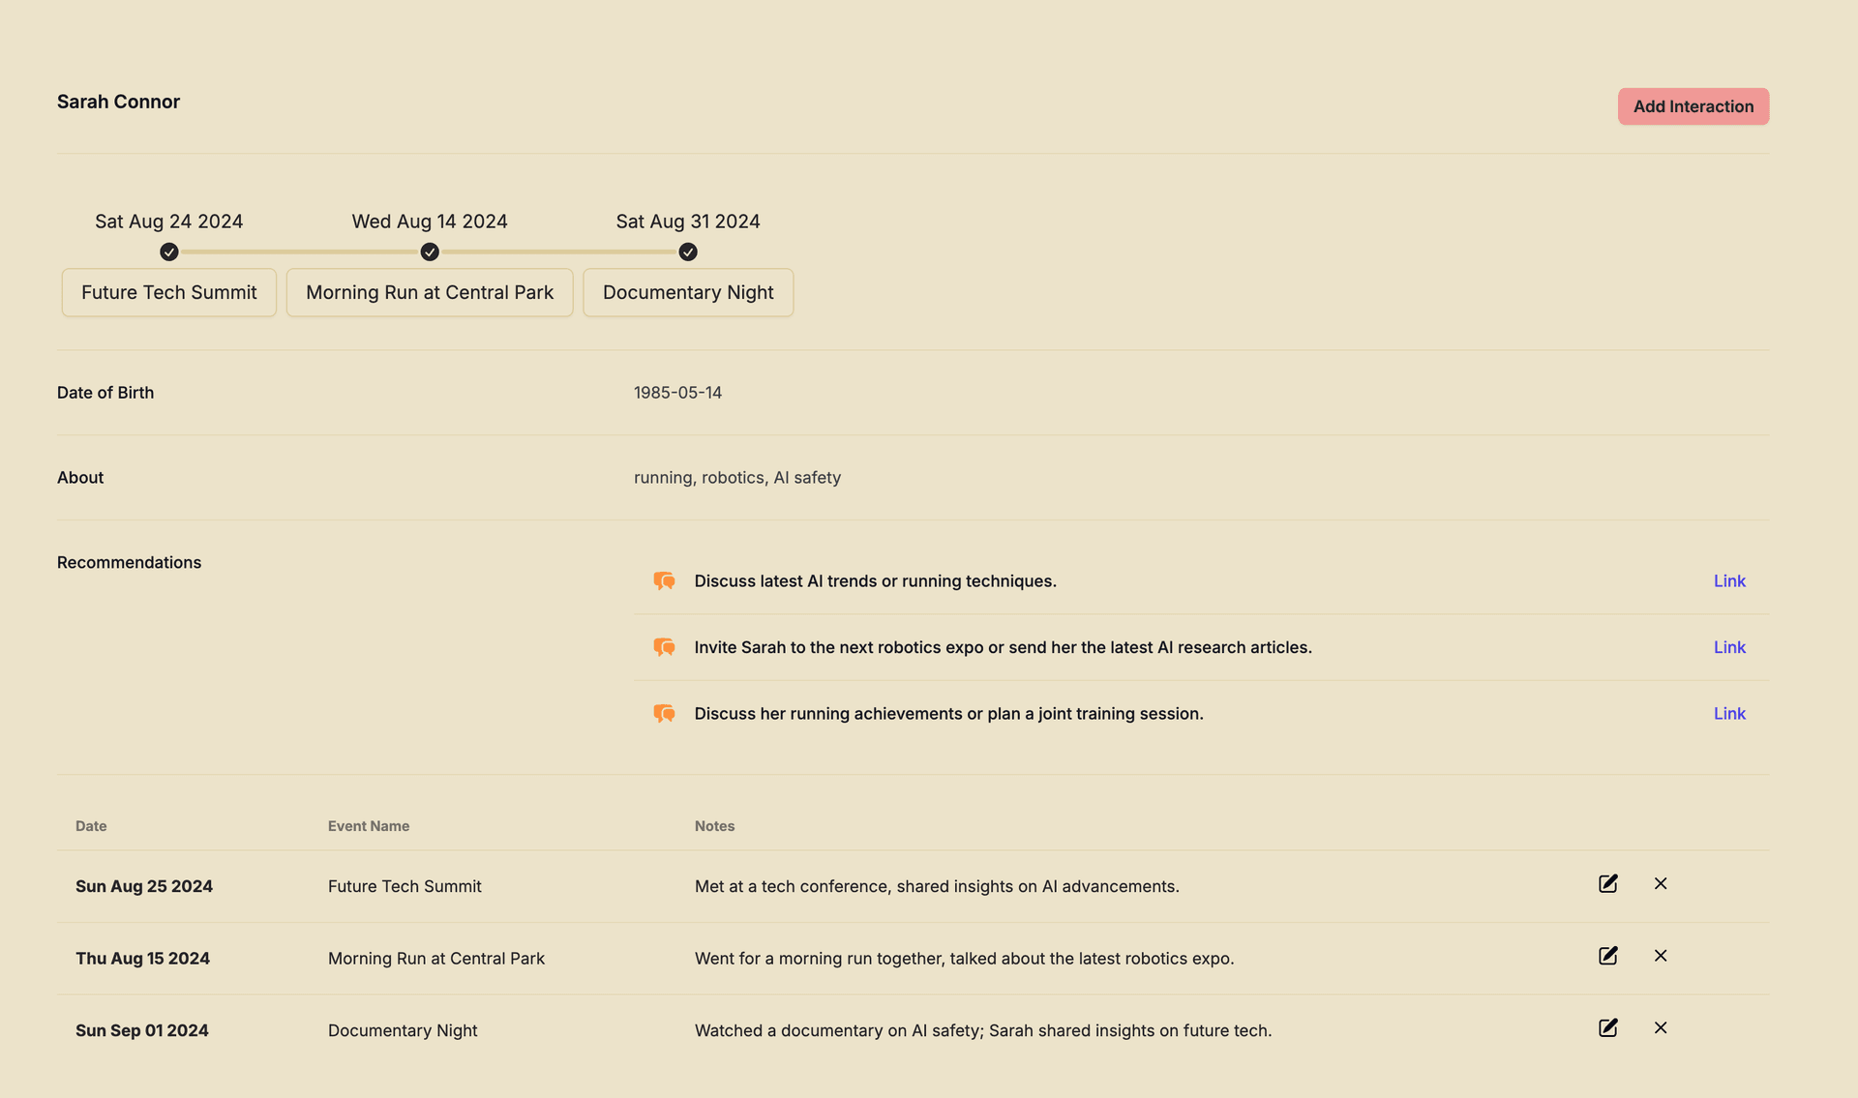Click the 'Thu Aug 15 2024' date cell

[142, 959]
